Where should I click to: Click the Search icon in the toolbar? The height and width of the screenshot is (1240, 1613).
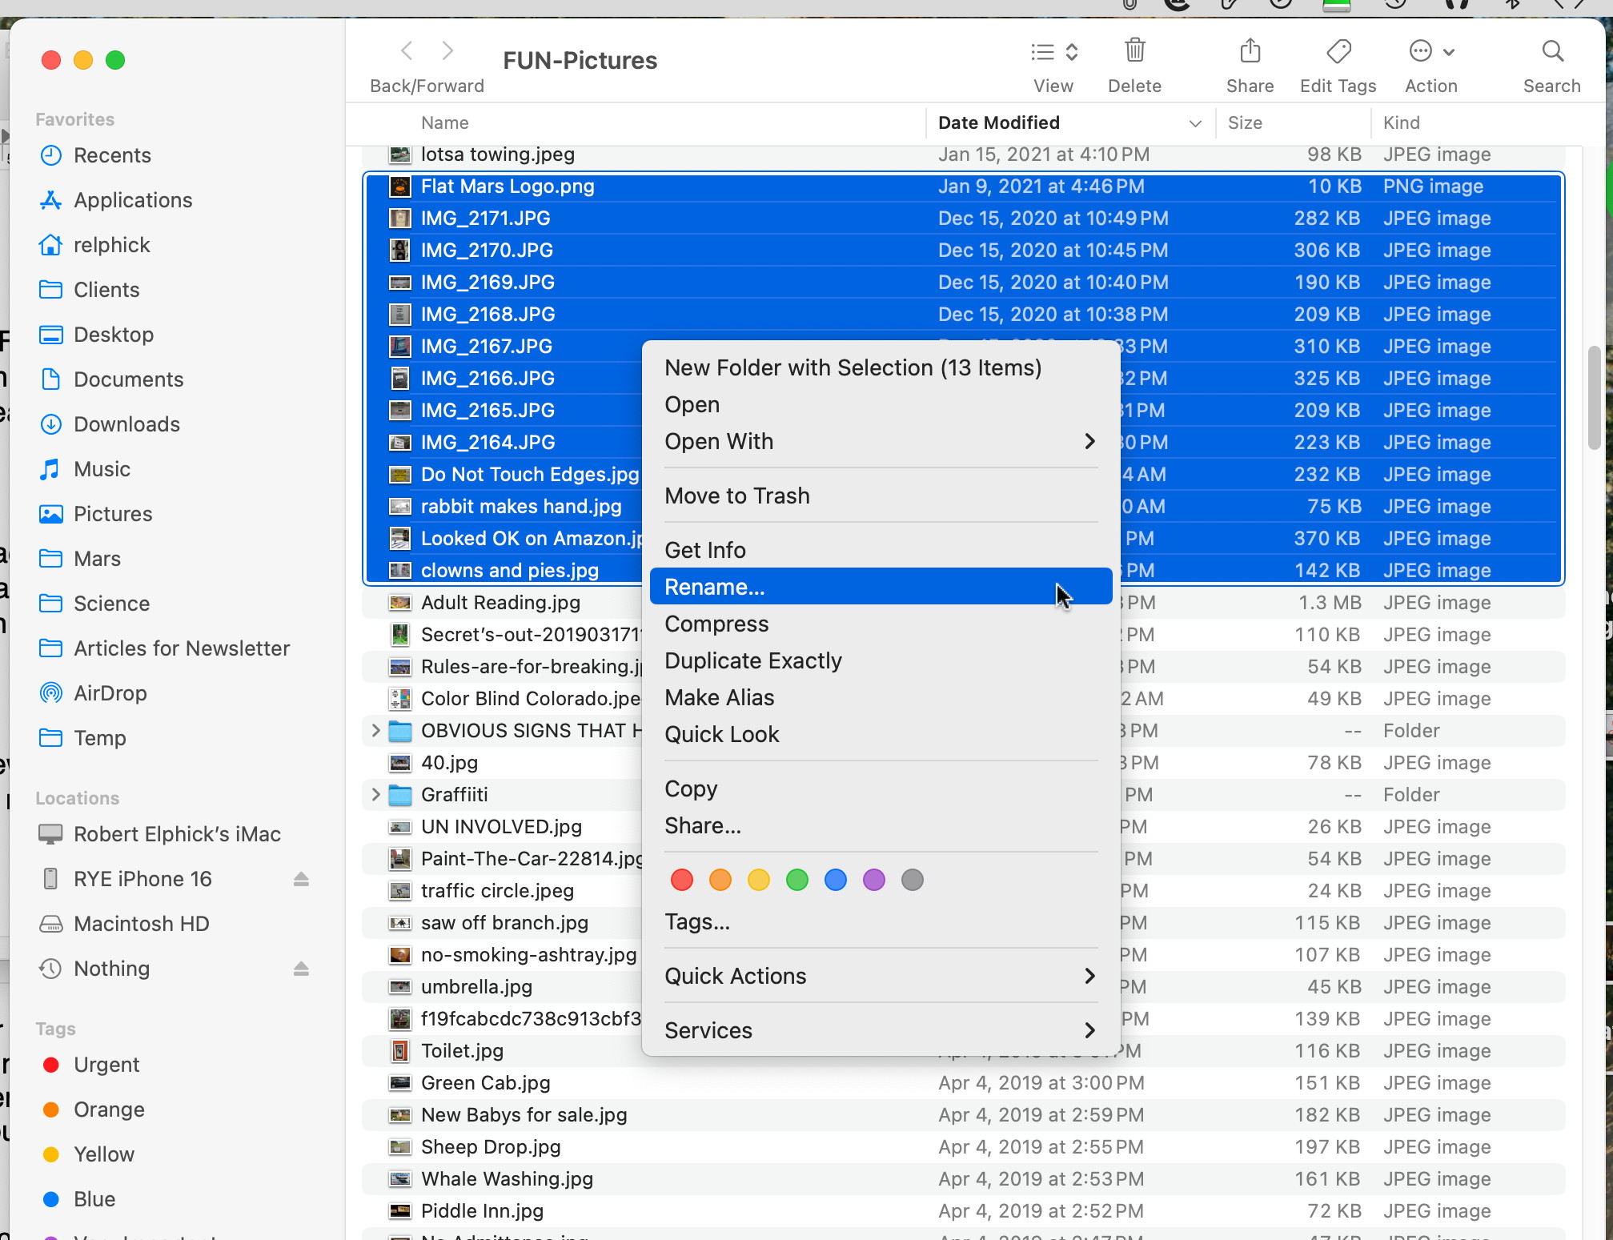pyautogui.click(x=1551, y=50)
